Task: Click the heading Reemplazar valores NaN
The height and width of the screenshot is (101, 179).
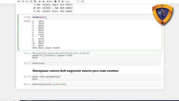Action: (x=75, y=71)
